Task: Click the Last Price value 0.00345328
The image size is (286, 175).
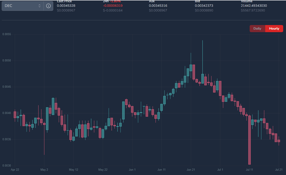Action: 66,6
